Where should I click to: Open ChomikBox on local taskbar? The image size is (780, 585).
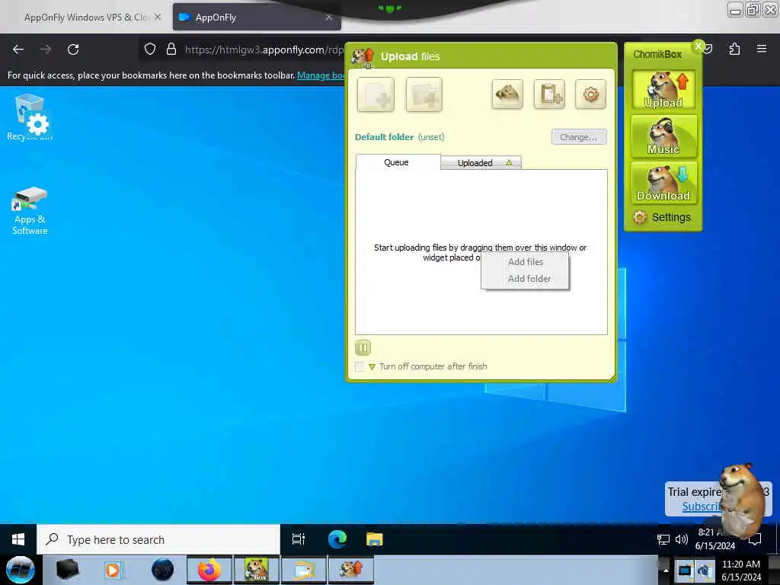pos(256,570)
